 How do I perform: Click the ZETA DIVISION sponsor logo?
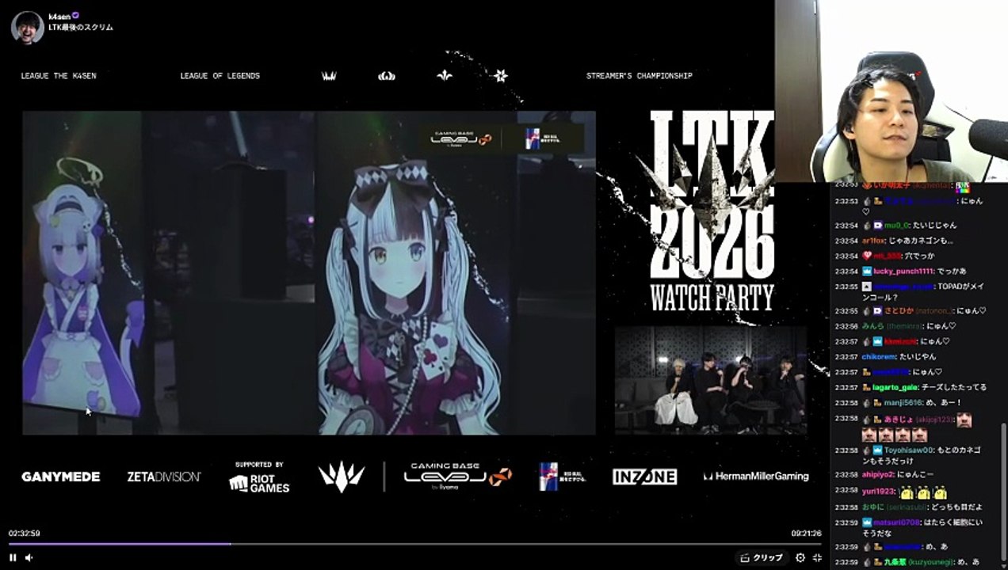coord(164,477)
